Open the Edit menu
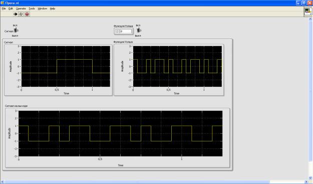Viewport: 313px width, 184px height. tap(11, 9)
